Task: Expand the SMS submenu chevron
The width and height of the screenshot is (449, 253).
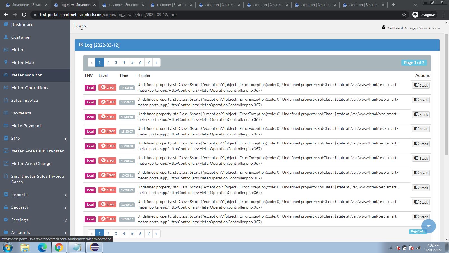Action: (x=66, y=139)
